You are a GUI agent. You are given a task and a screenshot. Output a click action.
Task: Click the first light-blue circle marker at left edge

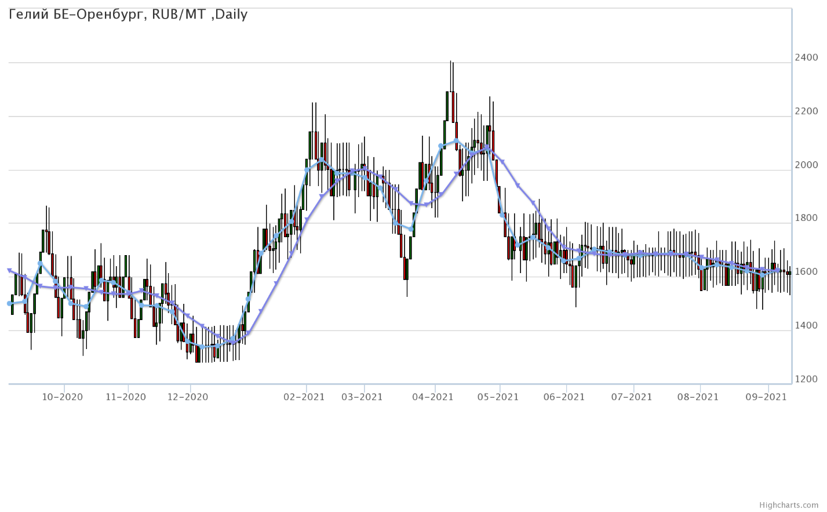point(9,303)
